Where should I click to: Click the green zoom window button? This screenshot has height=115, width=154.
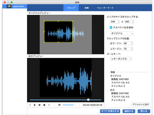(x=12, y=2)
